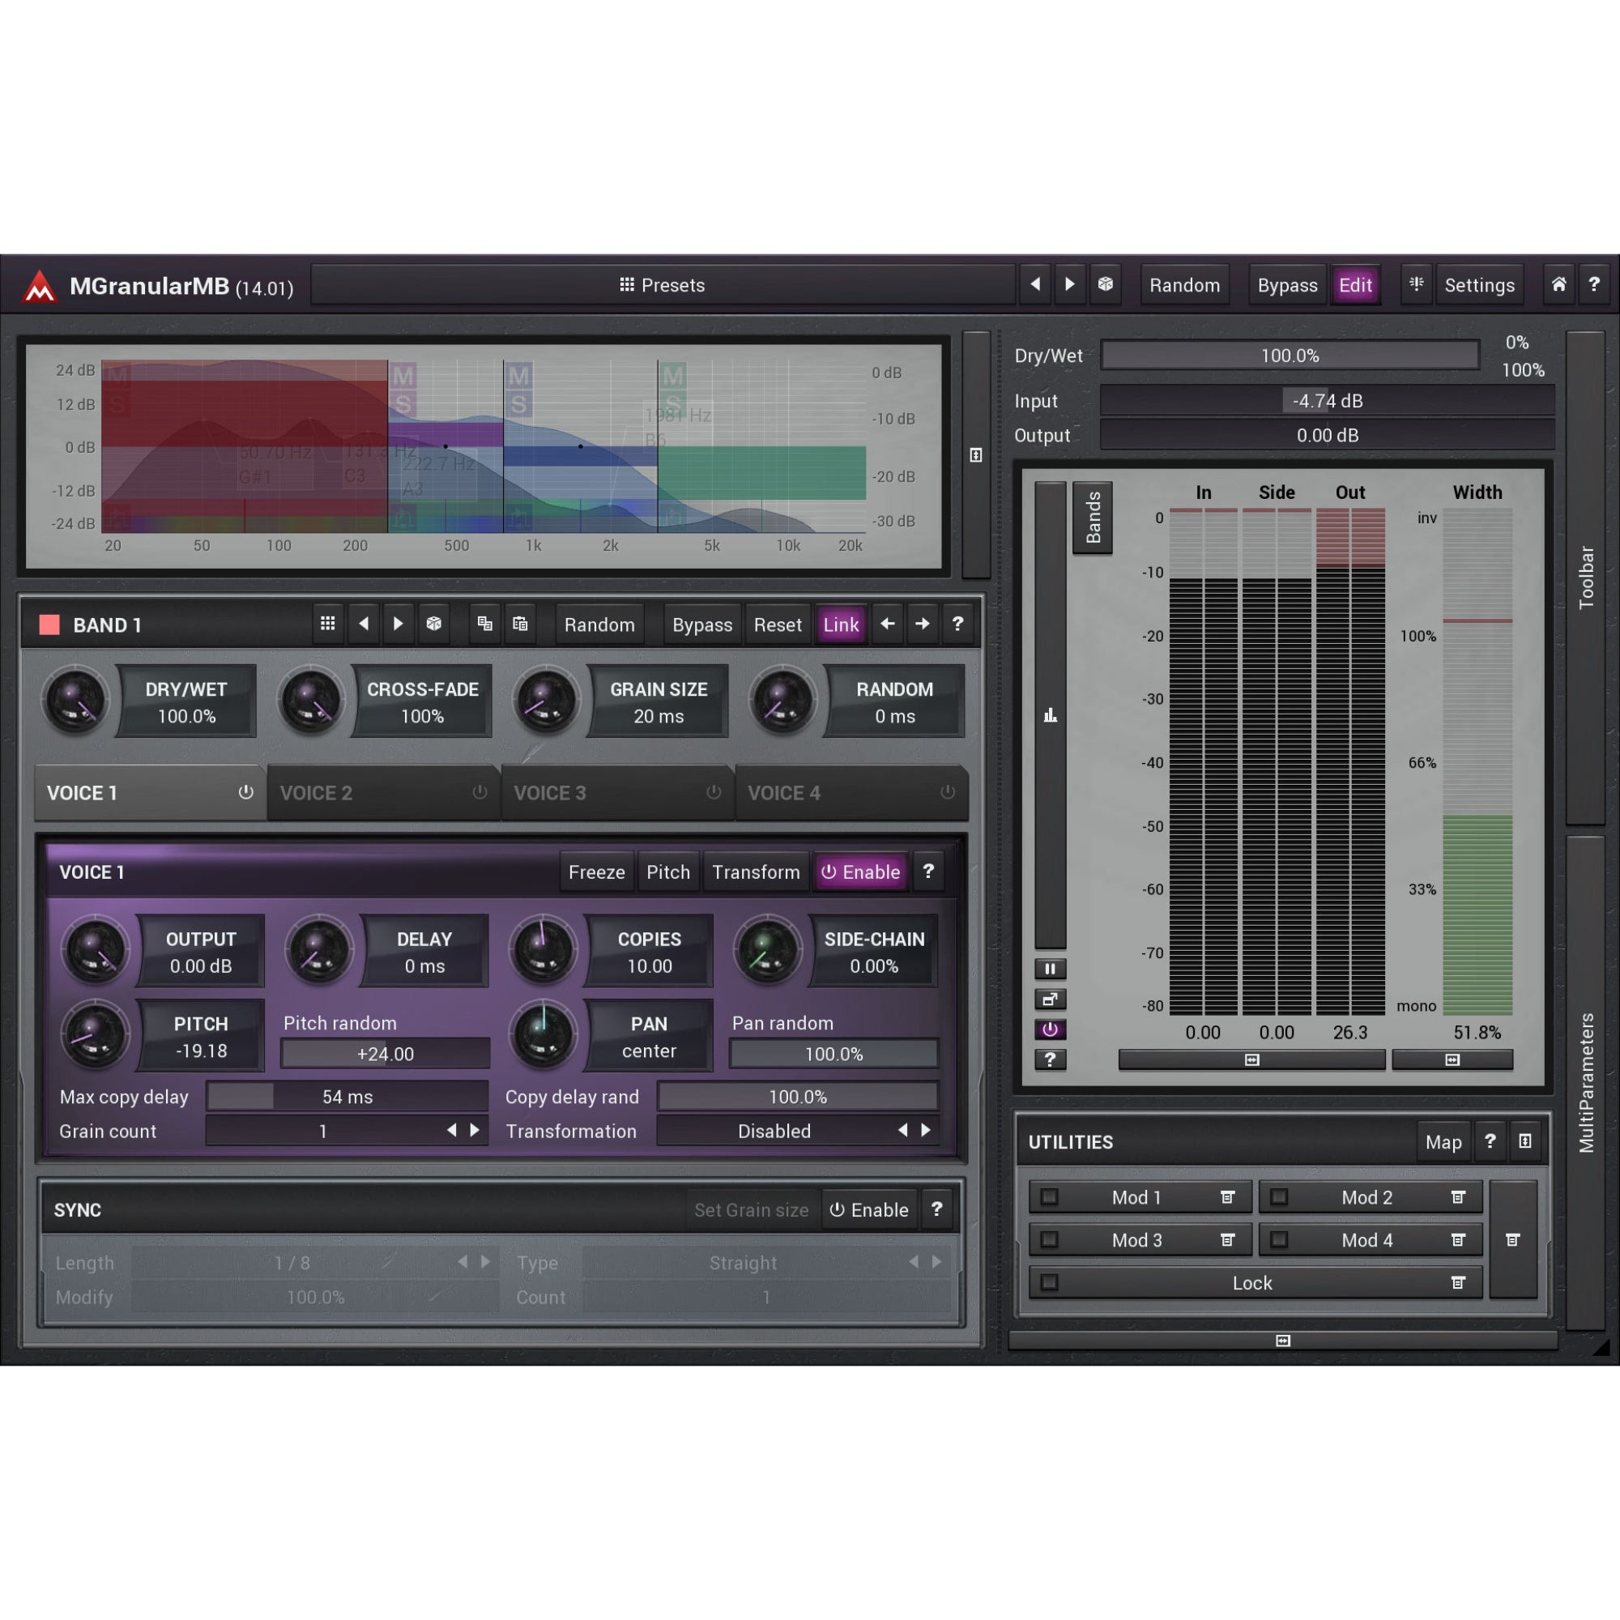Open Band 1 presets grid icon

pyautogui.click(x=328, y=624)
